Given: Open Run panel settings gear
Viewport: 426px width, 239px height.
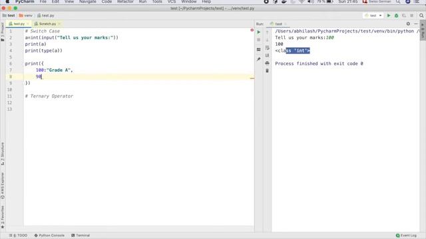Looking at the screenshot, I should (x=408, y=24).
